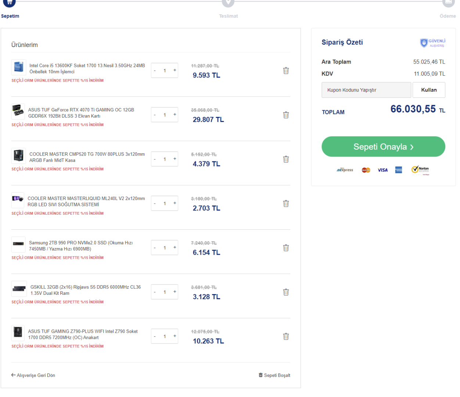Click the Sepetim cart step icon

tap(10, 3)
